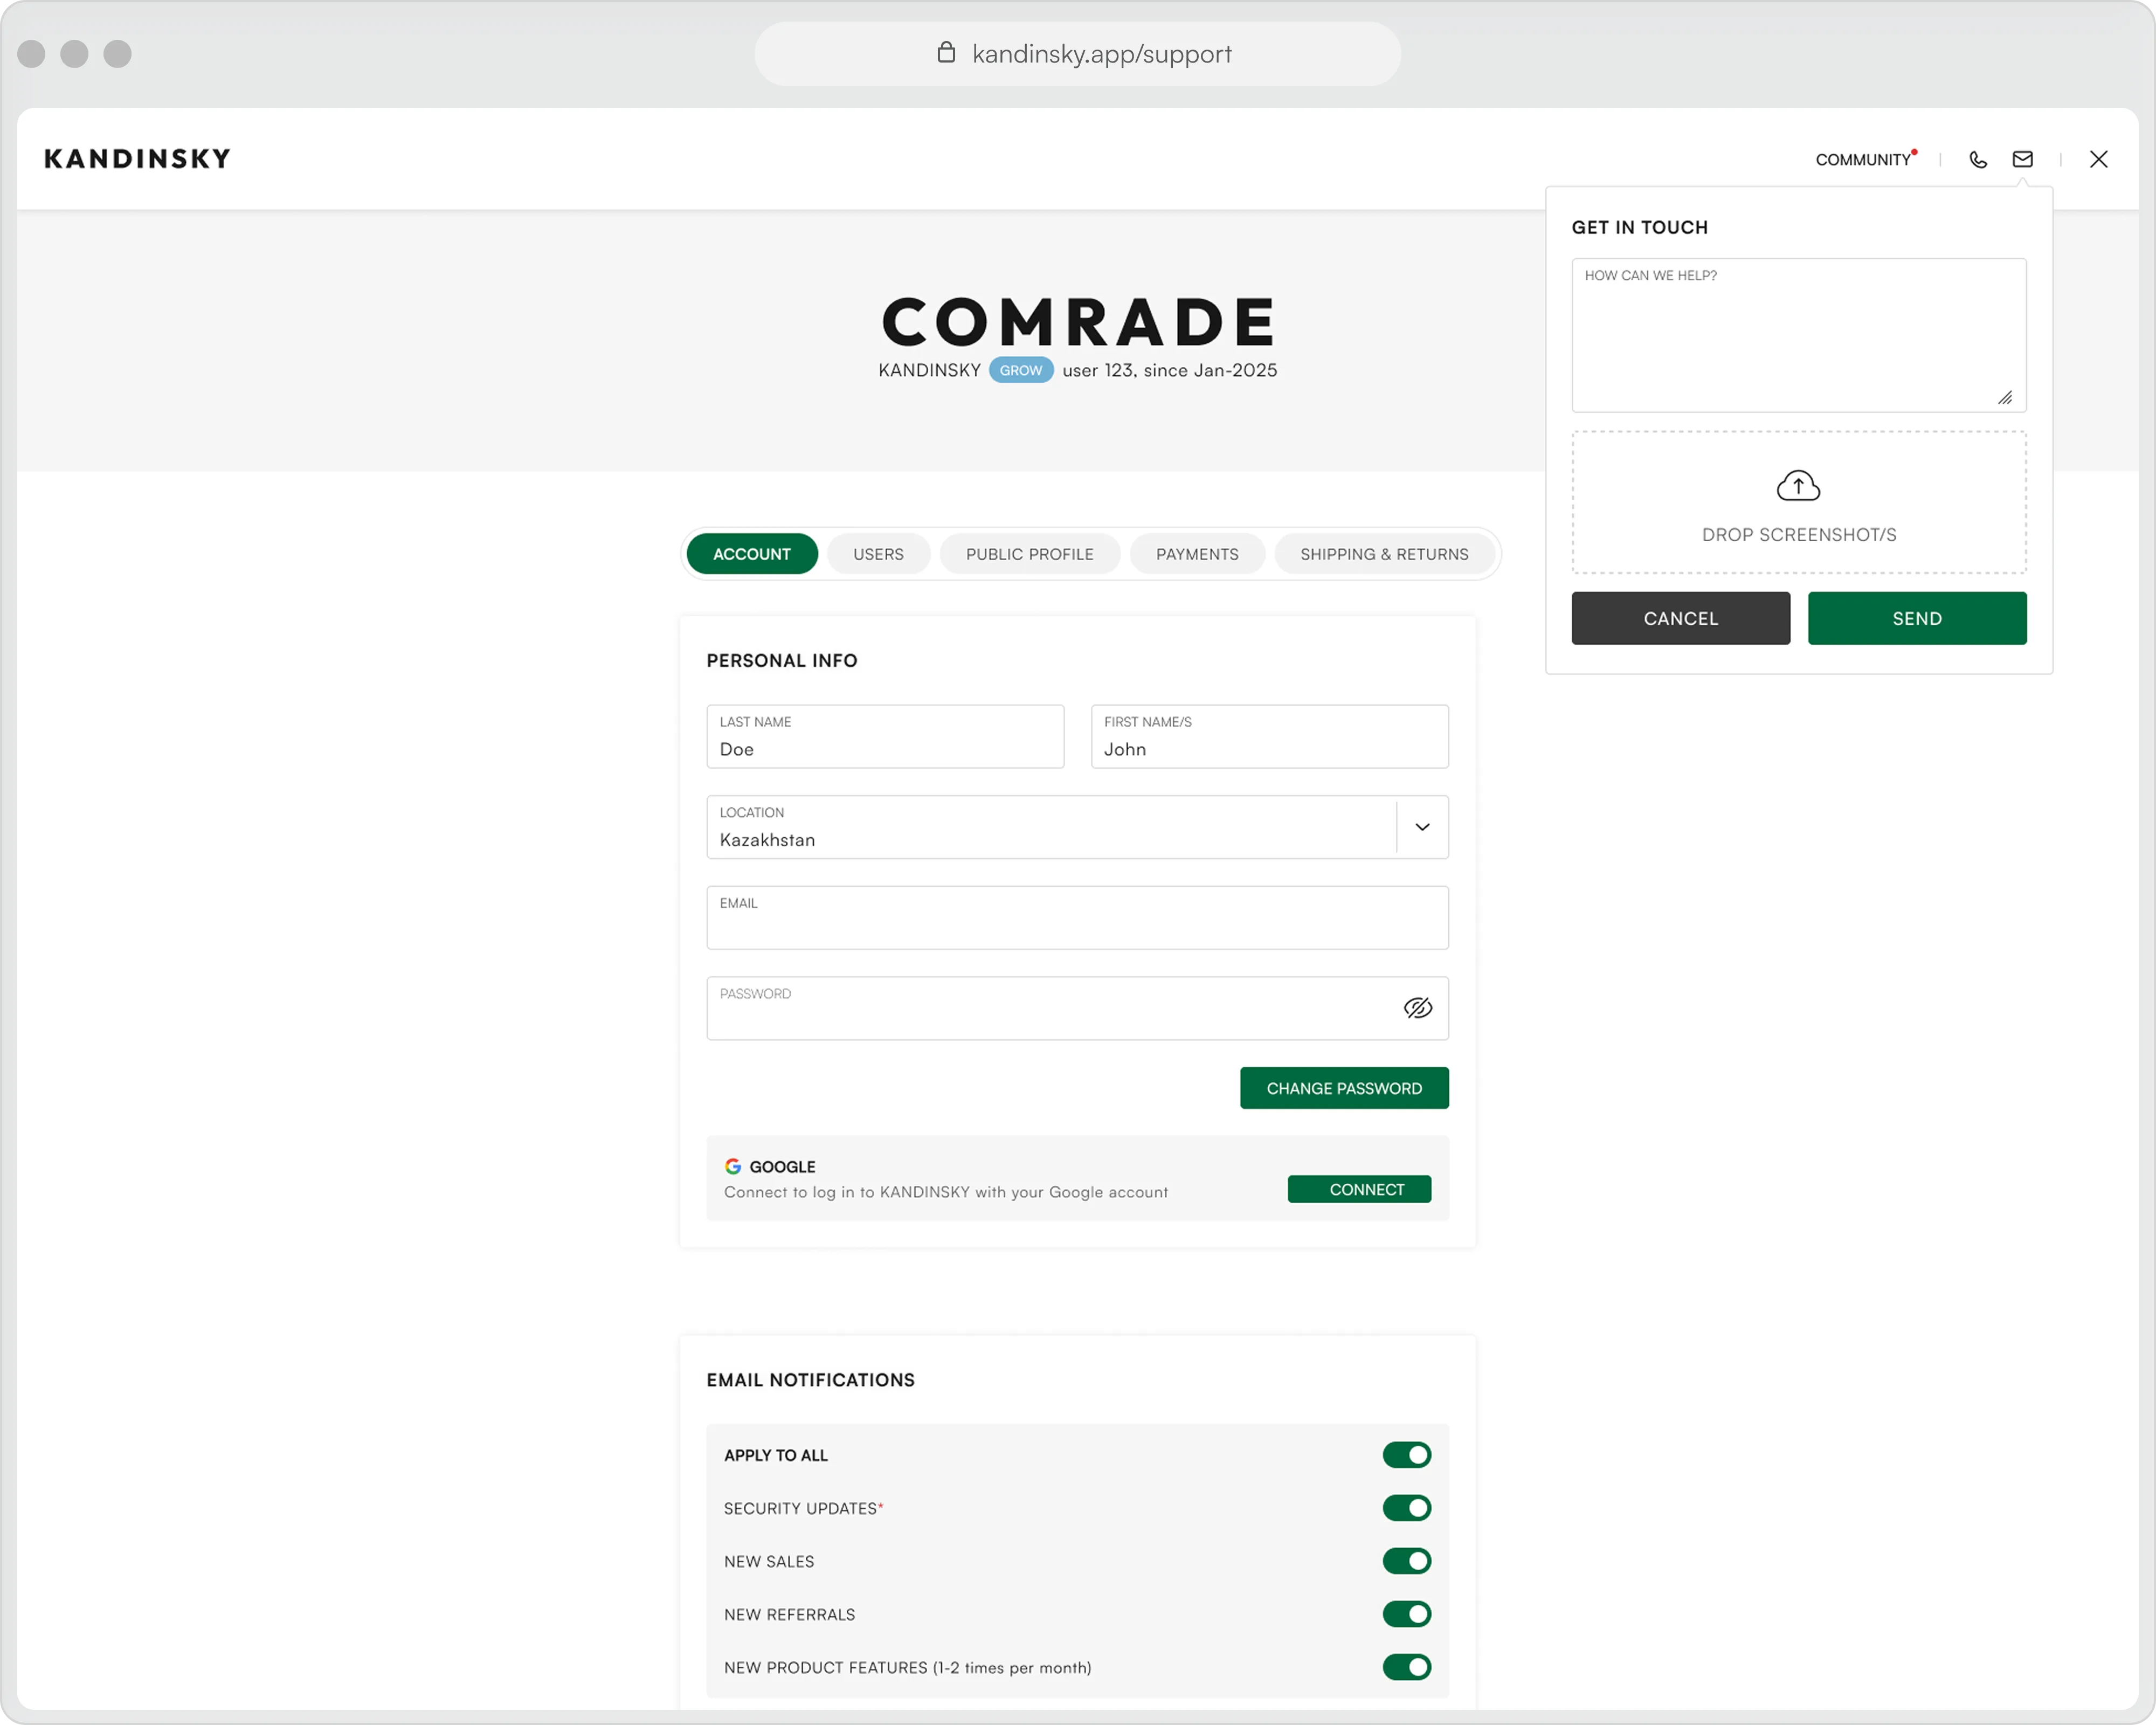Click the How Can We Help text area
Viewport: 2156px width, 1725px height.
point(1798,335)
